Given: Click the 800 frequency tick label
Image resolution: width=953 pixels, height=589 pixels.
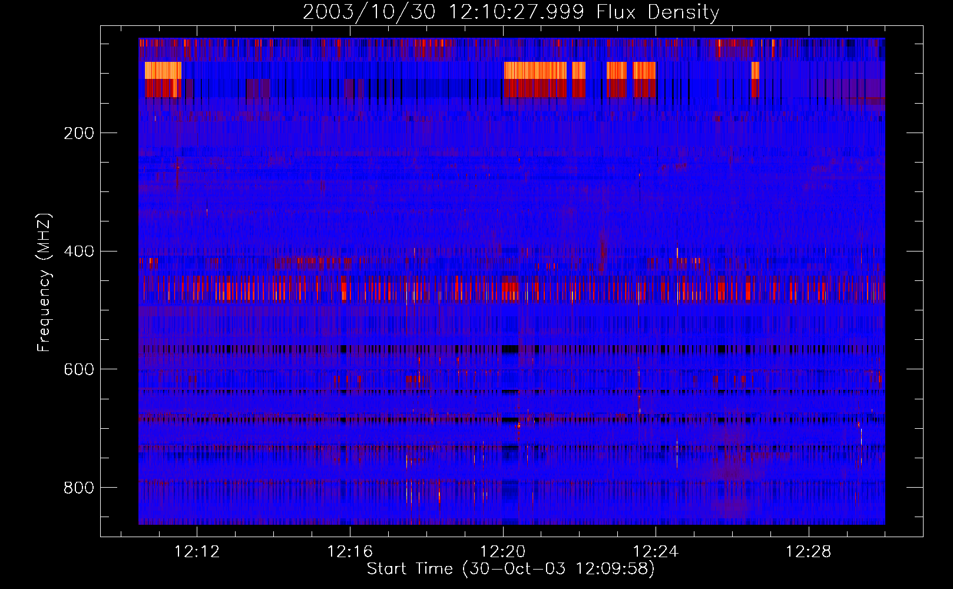Looking at the screenshot, I should click(79, 488).
